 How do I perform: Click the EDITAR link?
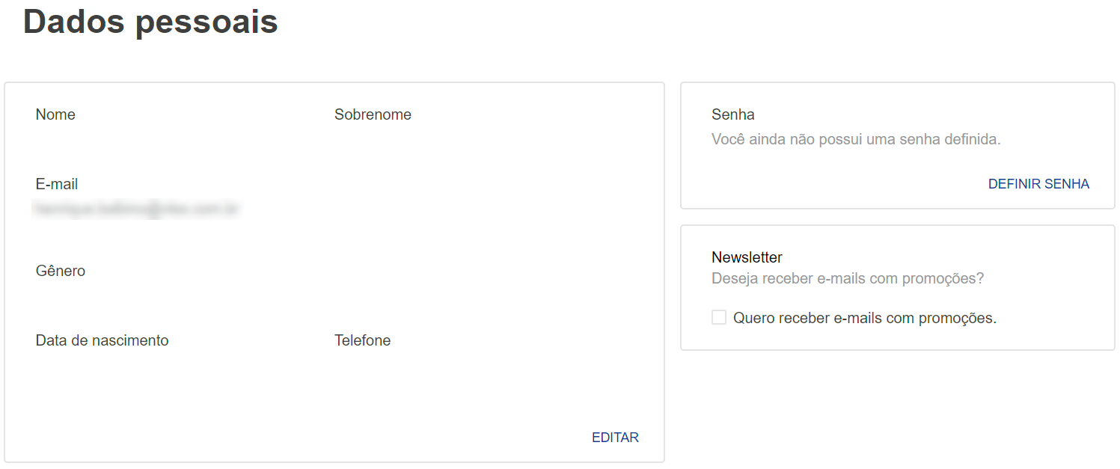[615, 438]
